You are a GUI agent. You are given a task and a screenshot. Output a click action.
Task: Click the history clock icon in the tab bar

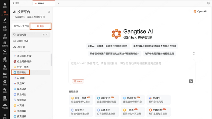[208, 3]
